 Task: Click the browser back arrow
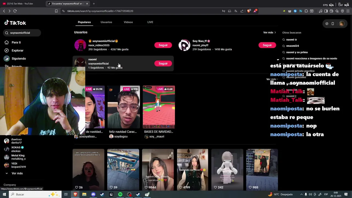pyautogui.click(x=4, y=11)
